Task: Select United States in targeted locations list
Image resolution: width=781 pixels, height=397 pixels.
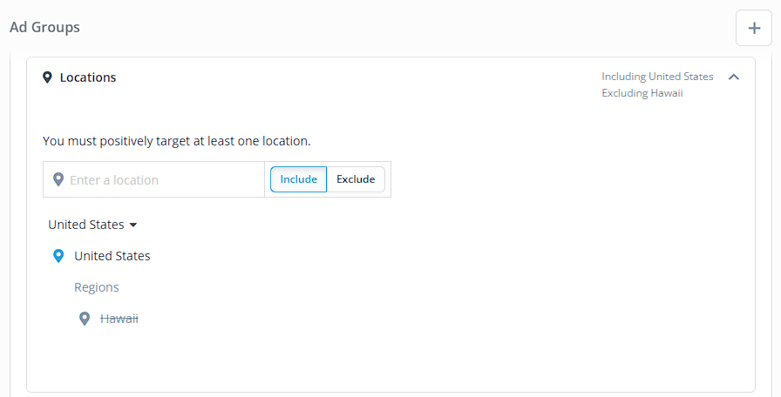Action: click(112, 256)
